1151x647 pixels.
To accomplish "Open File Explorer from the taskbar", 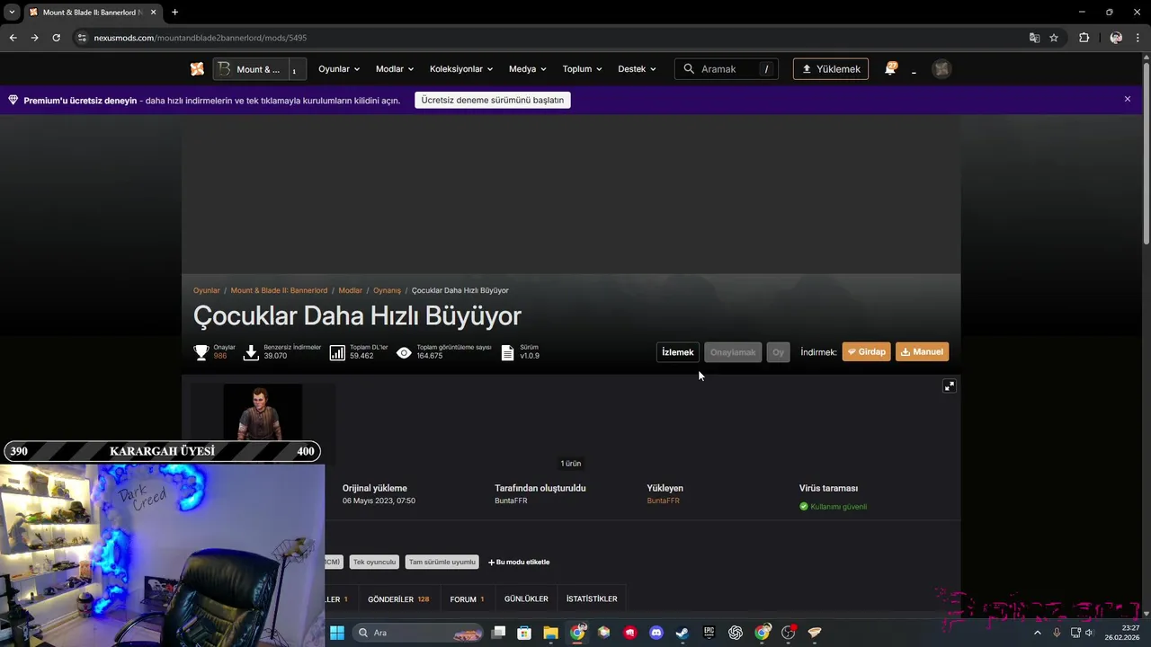I will click(x=550, y=633).
